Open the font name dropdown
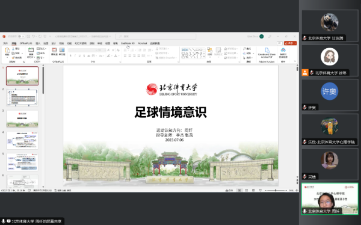361x225 pixels. click(x=83, y=50)
